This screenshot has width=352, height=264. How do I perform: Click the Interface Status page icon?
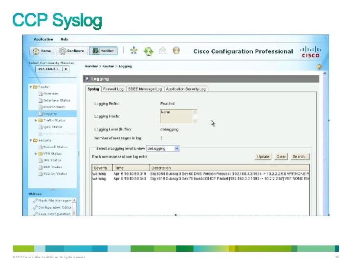tap(41, 100)
